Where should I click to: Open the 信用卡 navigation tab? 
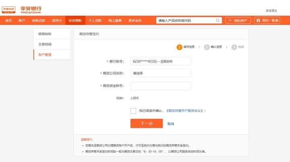[x=57, y=21]
